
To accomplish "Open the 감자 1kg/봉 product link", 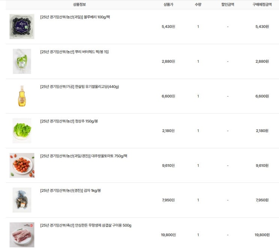I will 71,191.
